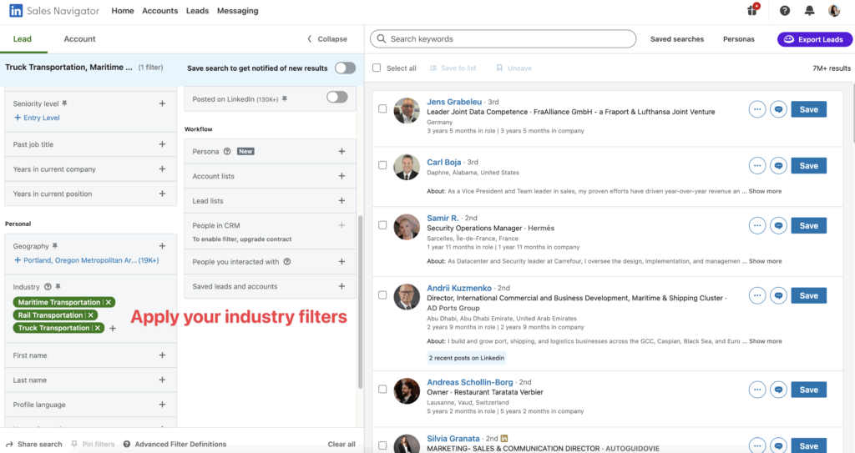Message Jens Grabeleu via chat icon
855x453 pixels.
click(x=778, y=109)
